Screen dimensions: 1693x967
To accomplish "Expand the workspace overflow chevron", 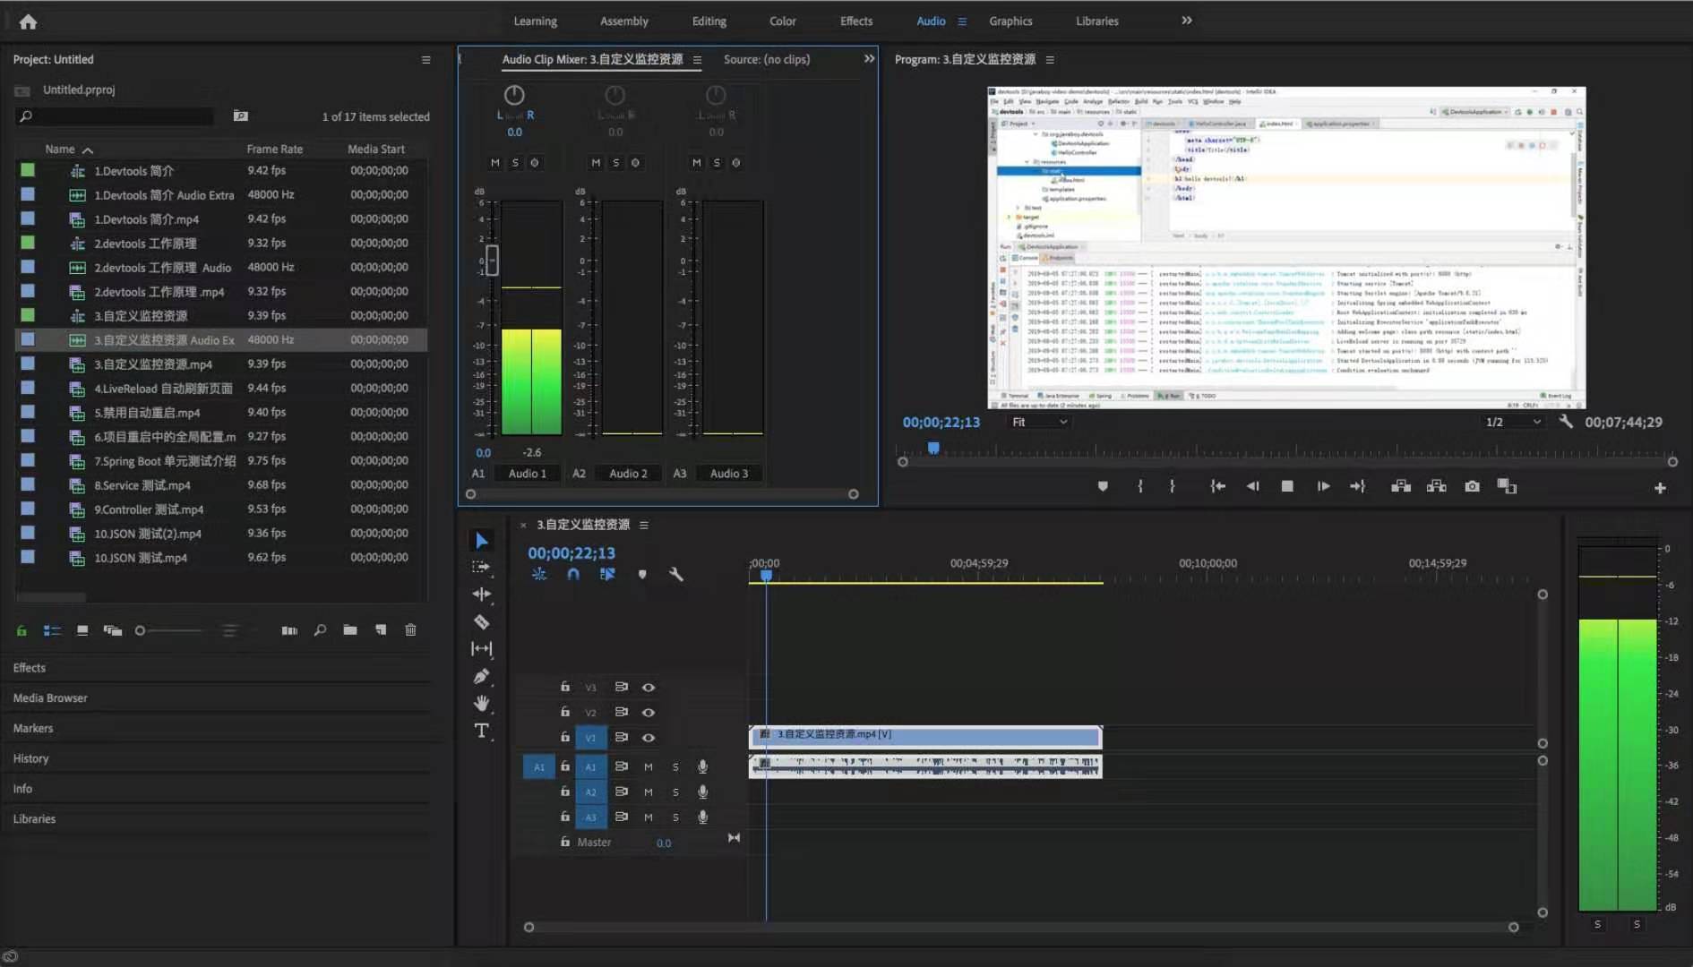I will pyautogui.click(x=1187, y=21).
